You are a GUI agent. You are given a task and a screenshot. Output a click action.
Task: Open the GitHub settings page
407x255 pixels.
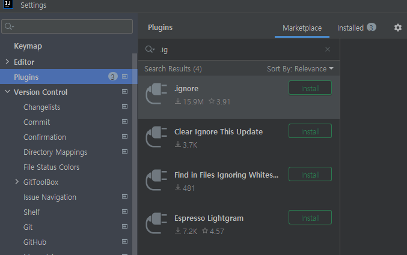pos(35,242)
